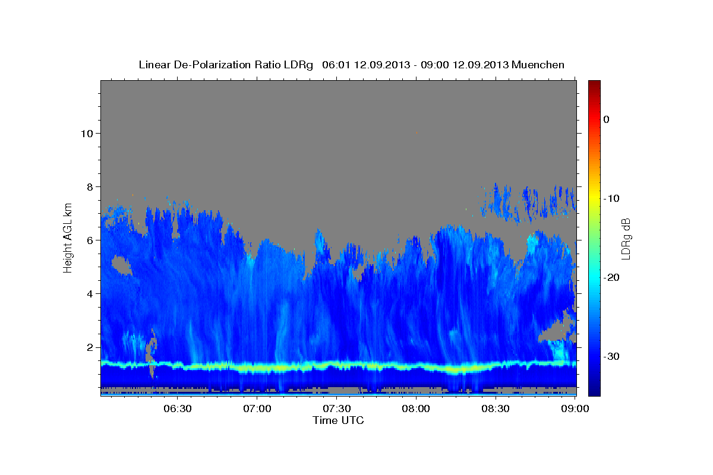Click the plot title 'Linear De-Polarization Ratio LDRg'
The width and height of the screenshot is (713, 475).
click(x=226, y=65)
